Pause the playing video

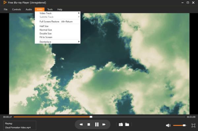(x=97, y=124)
